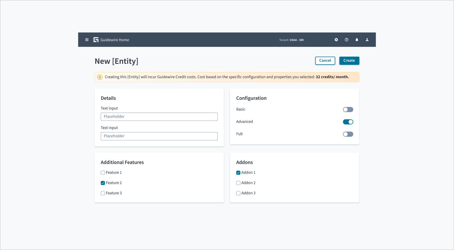Image resolution: width=454 pixels, height=250 pixels.
Task: Enable the Basic configuration toggle
Action: click(348, 110)
